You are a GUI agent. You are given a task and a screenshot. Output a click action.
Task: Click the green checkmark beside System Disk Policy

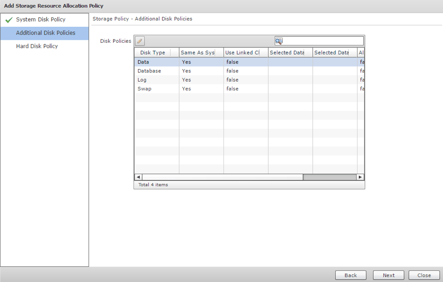pyautogui.click(x=9, y=20)
